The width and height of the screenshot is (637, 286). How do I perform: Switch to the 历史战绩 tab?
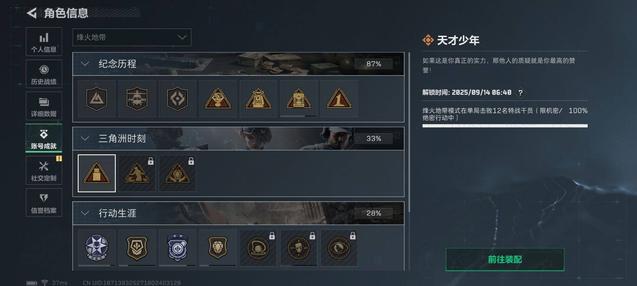(x=44, y=74)
